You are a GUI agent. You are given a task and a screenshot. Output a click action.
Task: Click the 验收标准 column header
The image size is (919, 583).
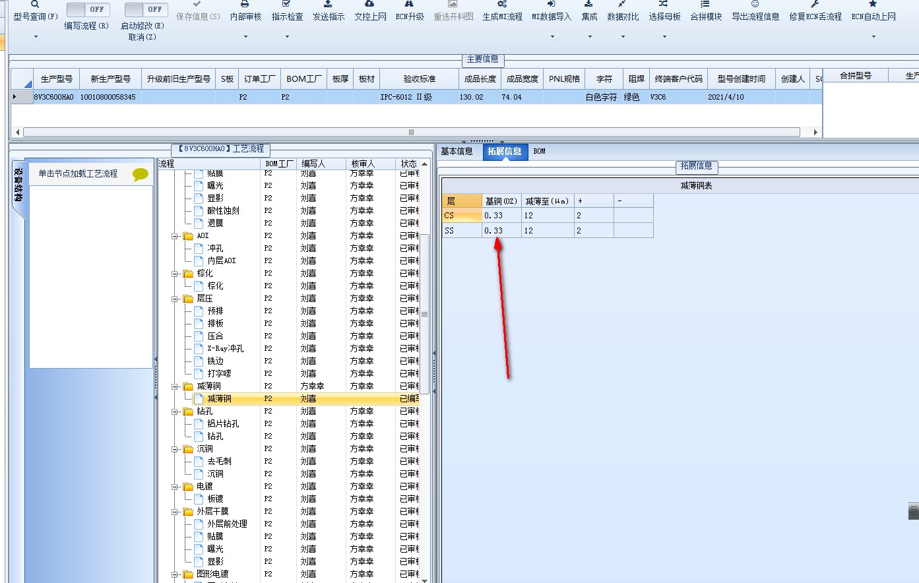click(x=419, y=78)
